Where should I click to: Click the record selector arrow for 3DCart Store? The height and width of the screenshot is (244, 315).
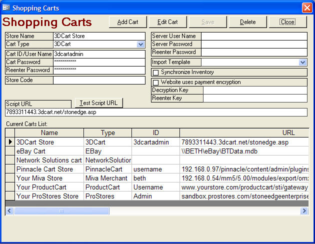coord(10,142)
